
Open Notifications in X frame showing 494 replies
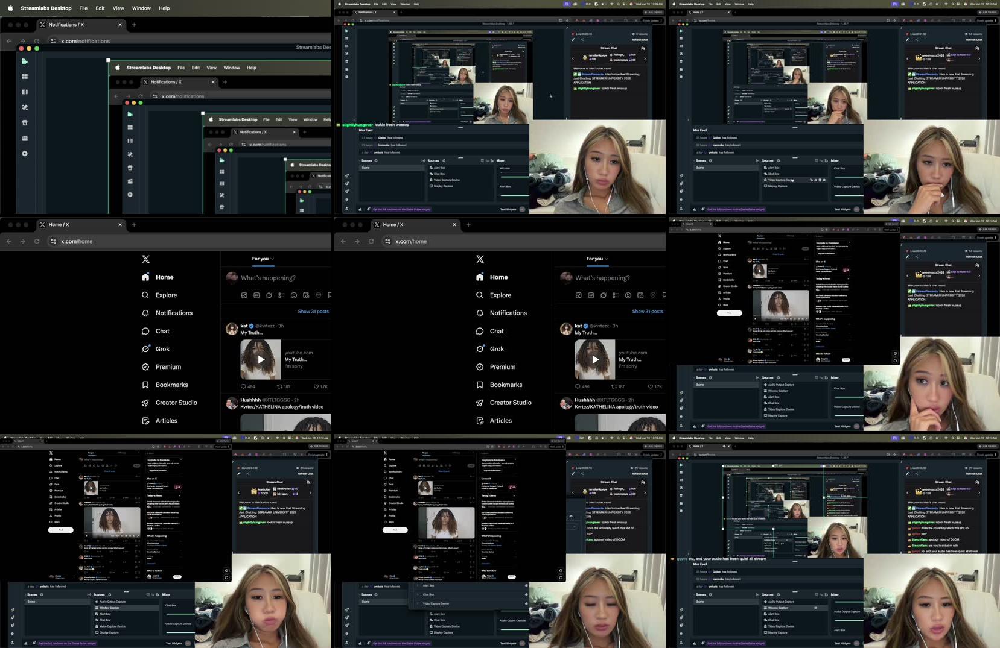[x=167, y=313]
